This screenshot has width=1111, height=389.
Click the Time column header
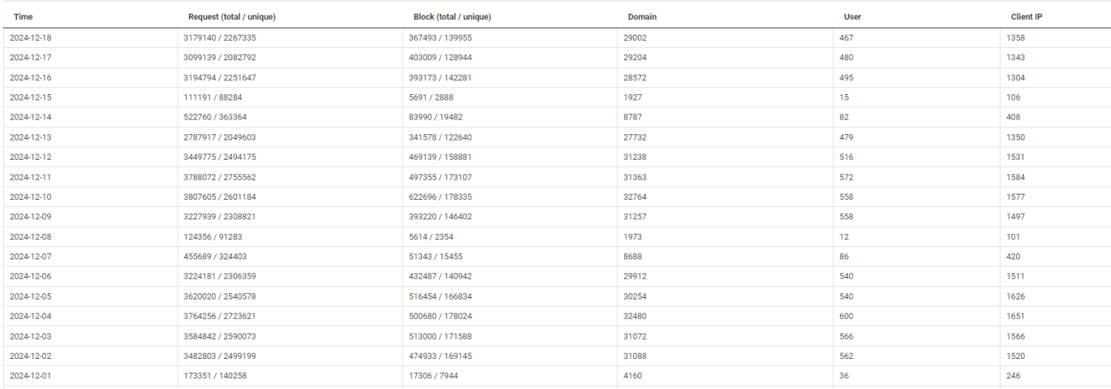[x=23, y=17]
